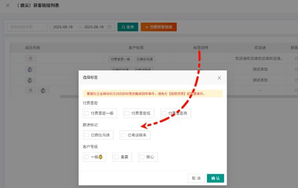This screenshot has height=188, width=298.
Task: Close the 获客链接列表 panel with X icon
Action: [8, 6]
